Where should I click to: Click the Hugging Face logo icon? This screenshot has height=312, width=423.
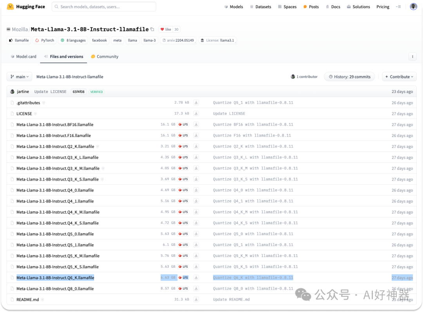pyautogui.click(x=10, y=7)
